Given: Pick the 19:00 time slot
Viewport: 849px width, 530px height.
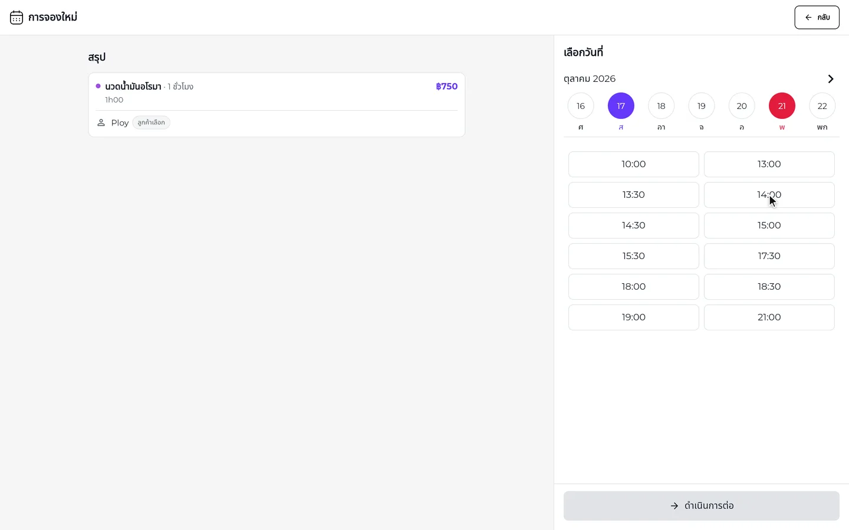Looking at the screenshot, I should pos(634,317).
